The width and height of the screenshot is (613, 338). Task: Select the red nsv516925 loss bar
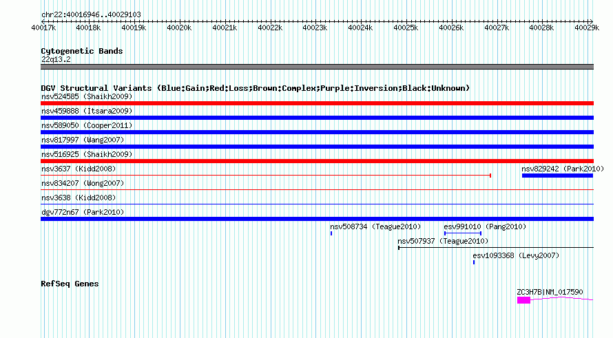[x=317, y=161]
